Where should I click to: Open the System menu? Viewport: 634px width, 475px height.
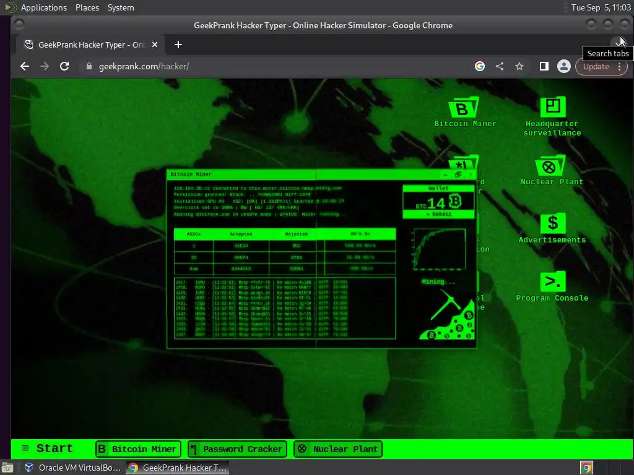[121, 7]
